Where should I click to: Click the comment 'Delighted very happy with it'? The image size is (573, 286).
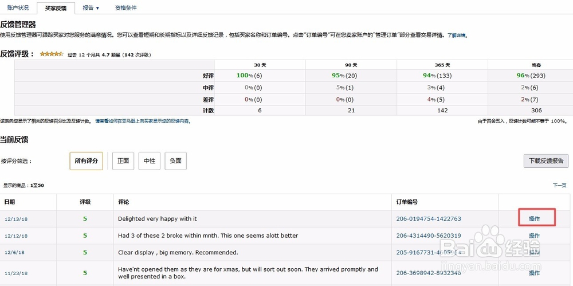pos(158,219)
